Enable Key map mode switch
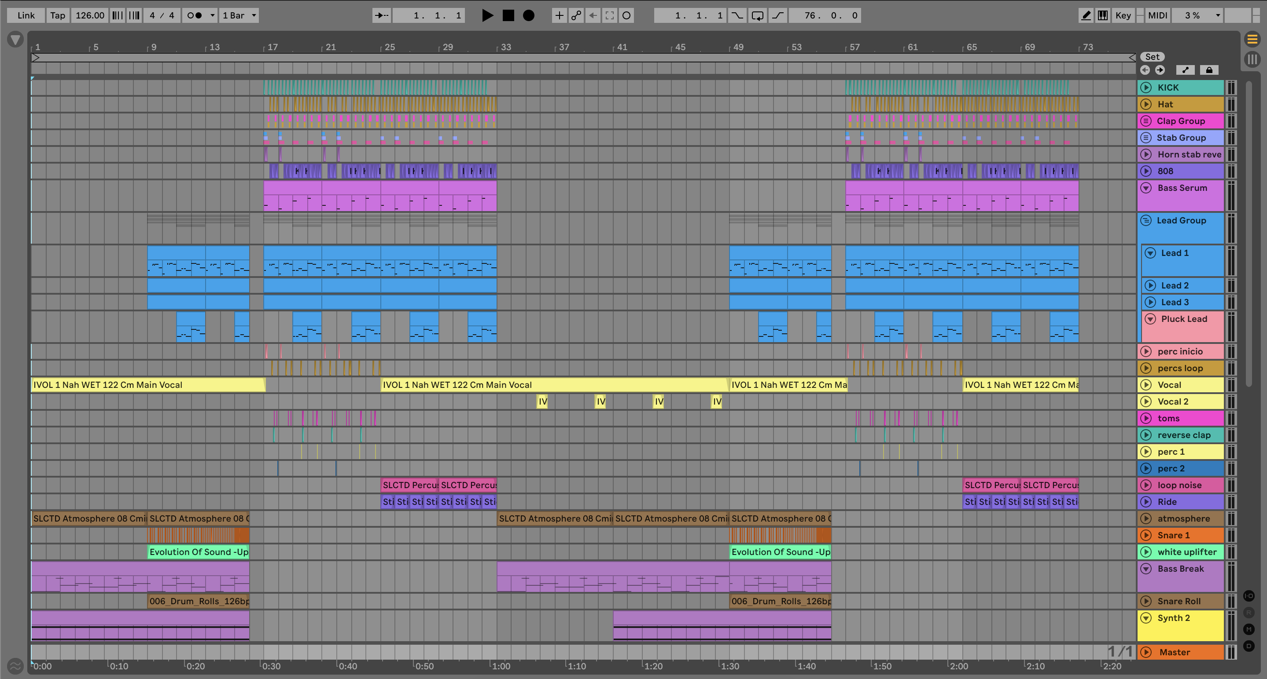 [x=1123, y=15]
